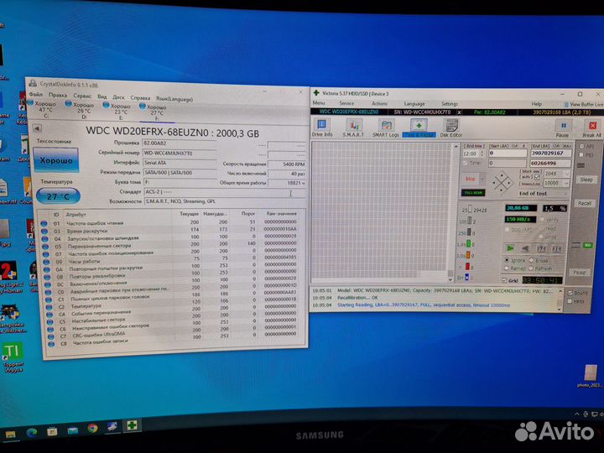Toggle the auto block size checkbox
Image resolution: width=604 pixels, height=453 pixels.
click(537, 177)
